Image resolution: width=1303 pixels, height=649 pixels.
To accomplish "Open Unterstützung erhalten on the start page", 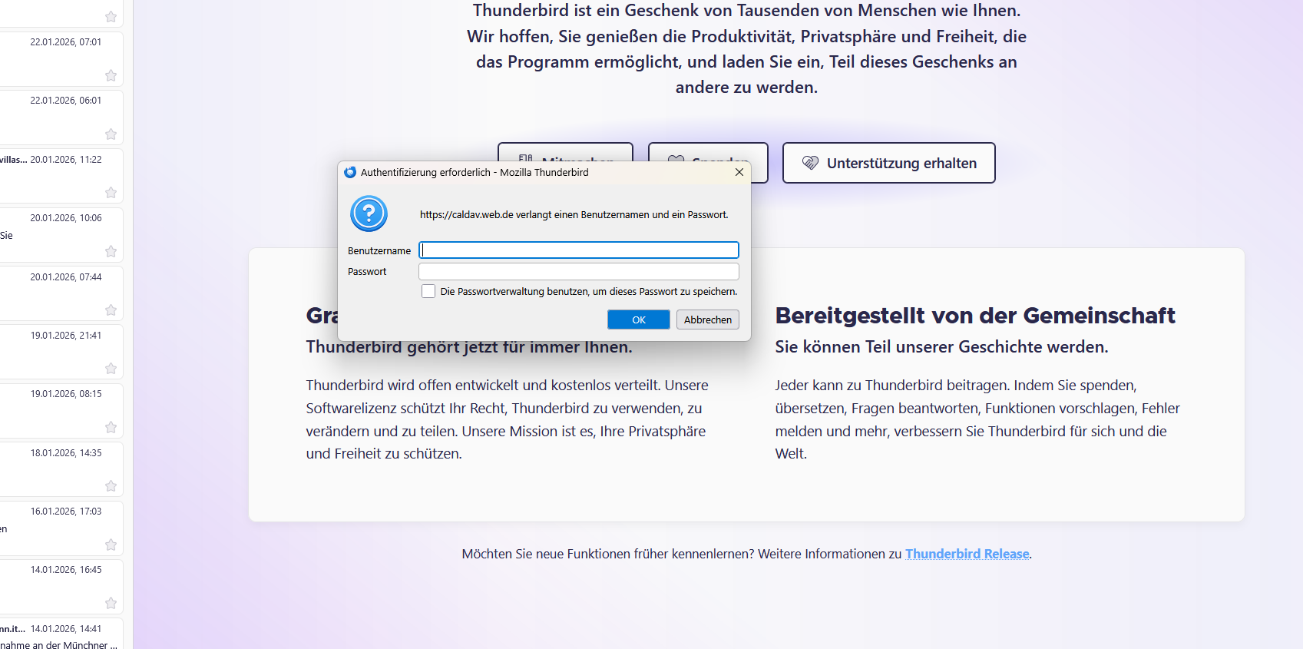I will (x=889, y=163).
